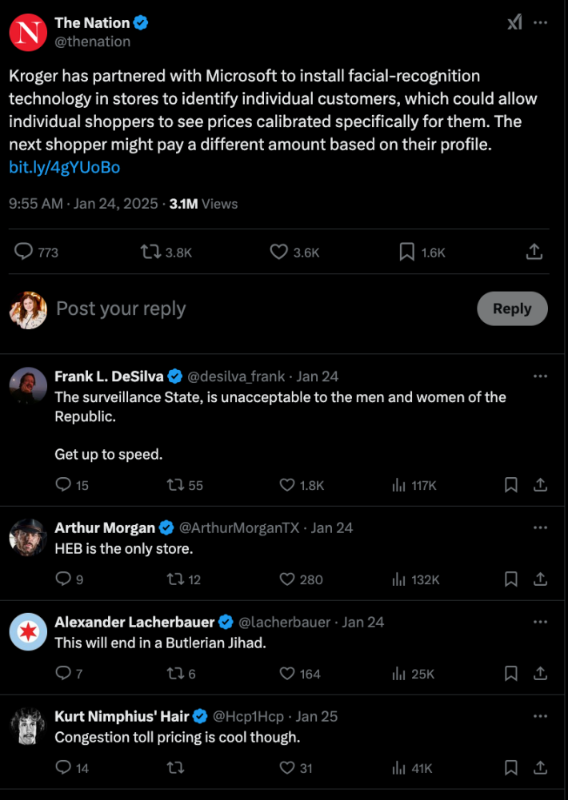This screenshot has height=800, width=568.
Task: Like The Nation's main post
Action: pos(278,252)
